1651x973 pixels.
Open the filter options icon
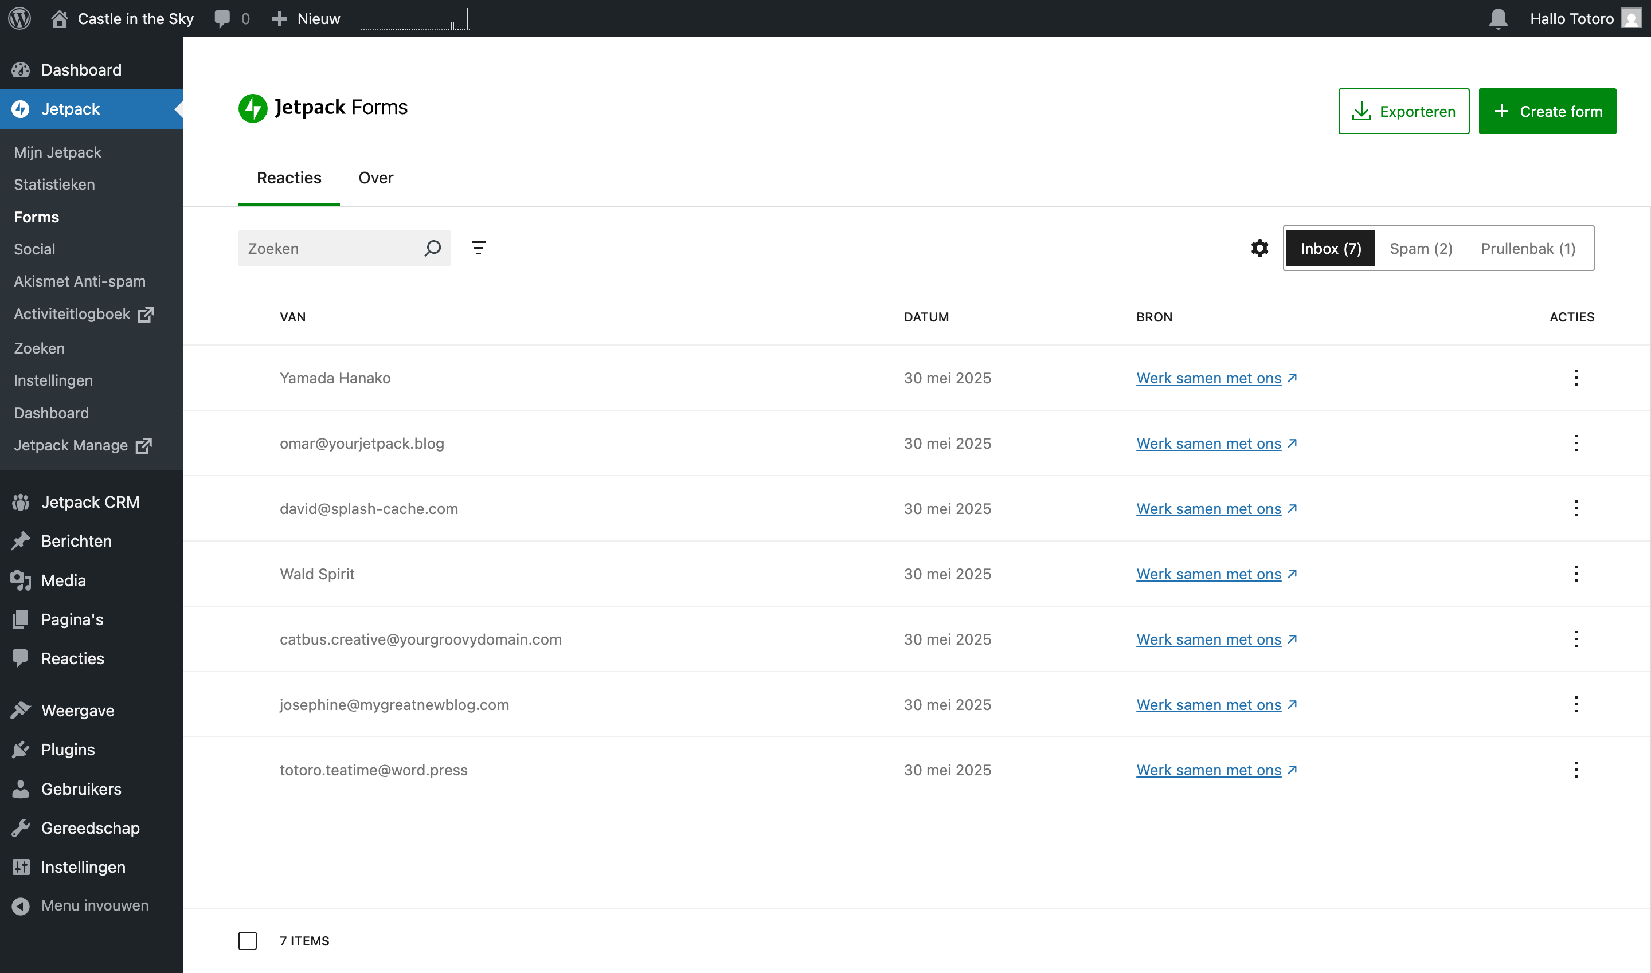click(478, 249)
